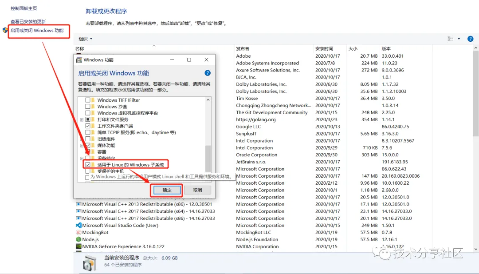Sort by the 名称 column header

[x=154, y=48]
